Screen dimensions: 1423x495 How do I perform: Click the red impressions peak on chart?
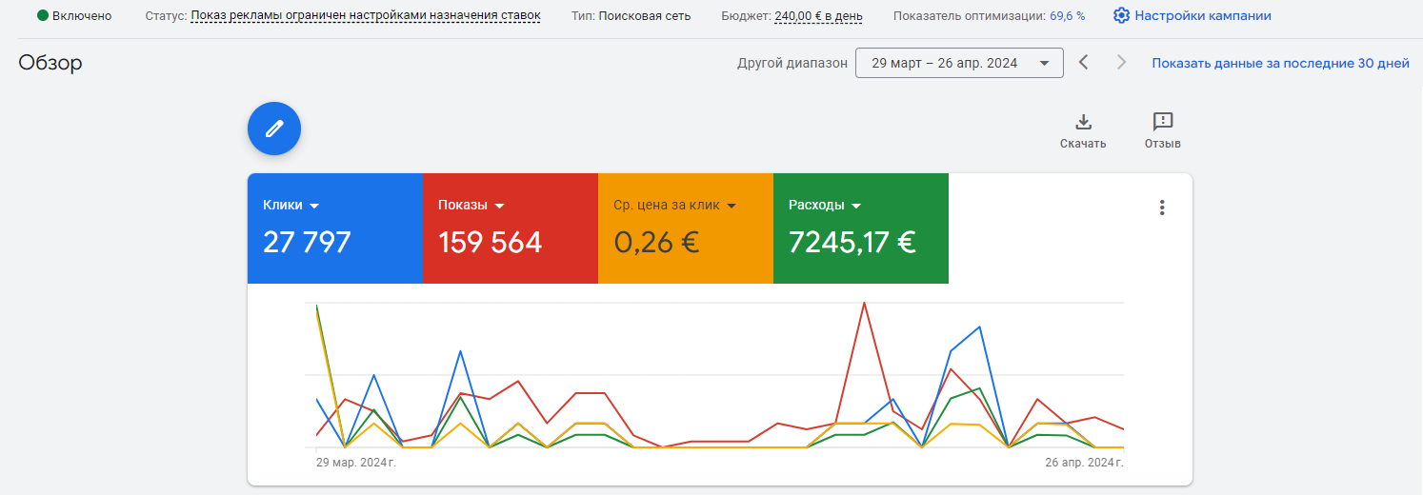(x=864, y=305)
